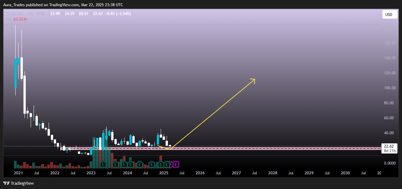Viewport: 402px width, 189px height.
Task: Click the TradingView logo at bottom left
Action: click(19, 183)
